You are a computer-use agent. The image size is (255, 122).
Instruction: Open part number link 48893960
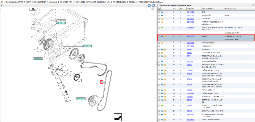coord(190,36)
